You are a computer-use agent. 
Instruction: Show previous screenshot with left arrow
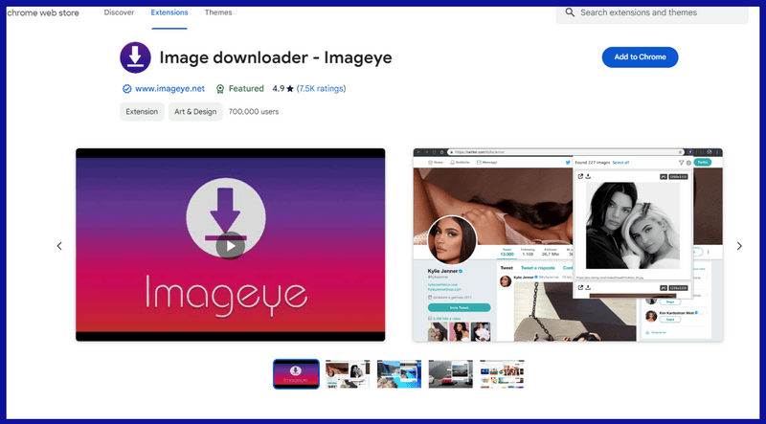coord(59,246)
